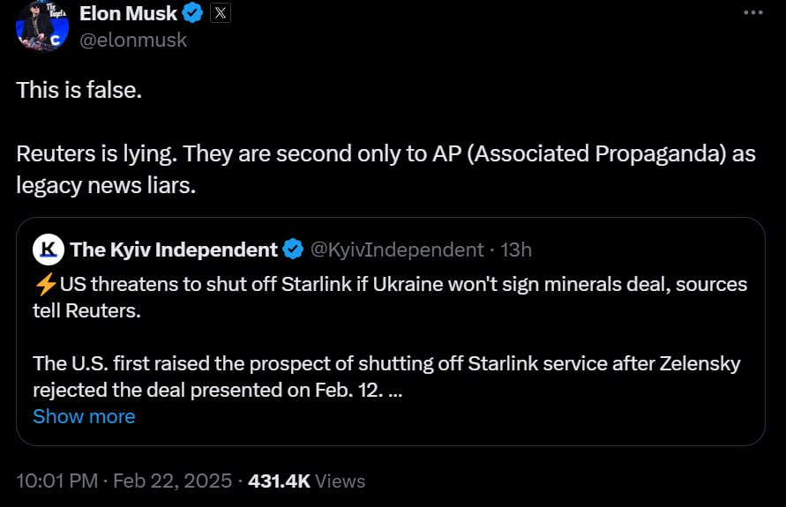
Task: Click Elon Musk's blue verified checkmark
Action: point(194,13)
